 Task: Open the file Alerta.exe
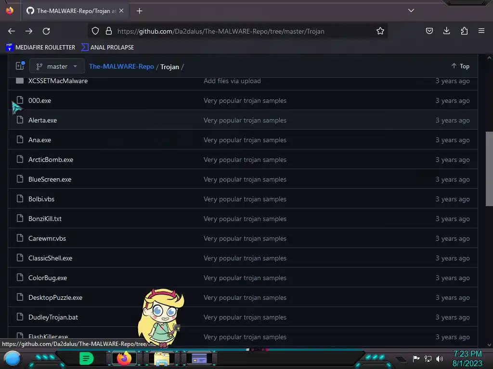point(42,121)
